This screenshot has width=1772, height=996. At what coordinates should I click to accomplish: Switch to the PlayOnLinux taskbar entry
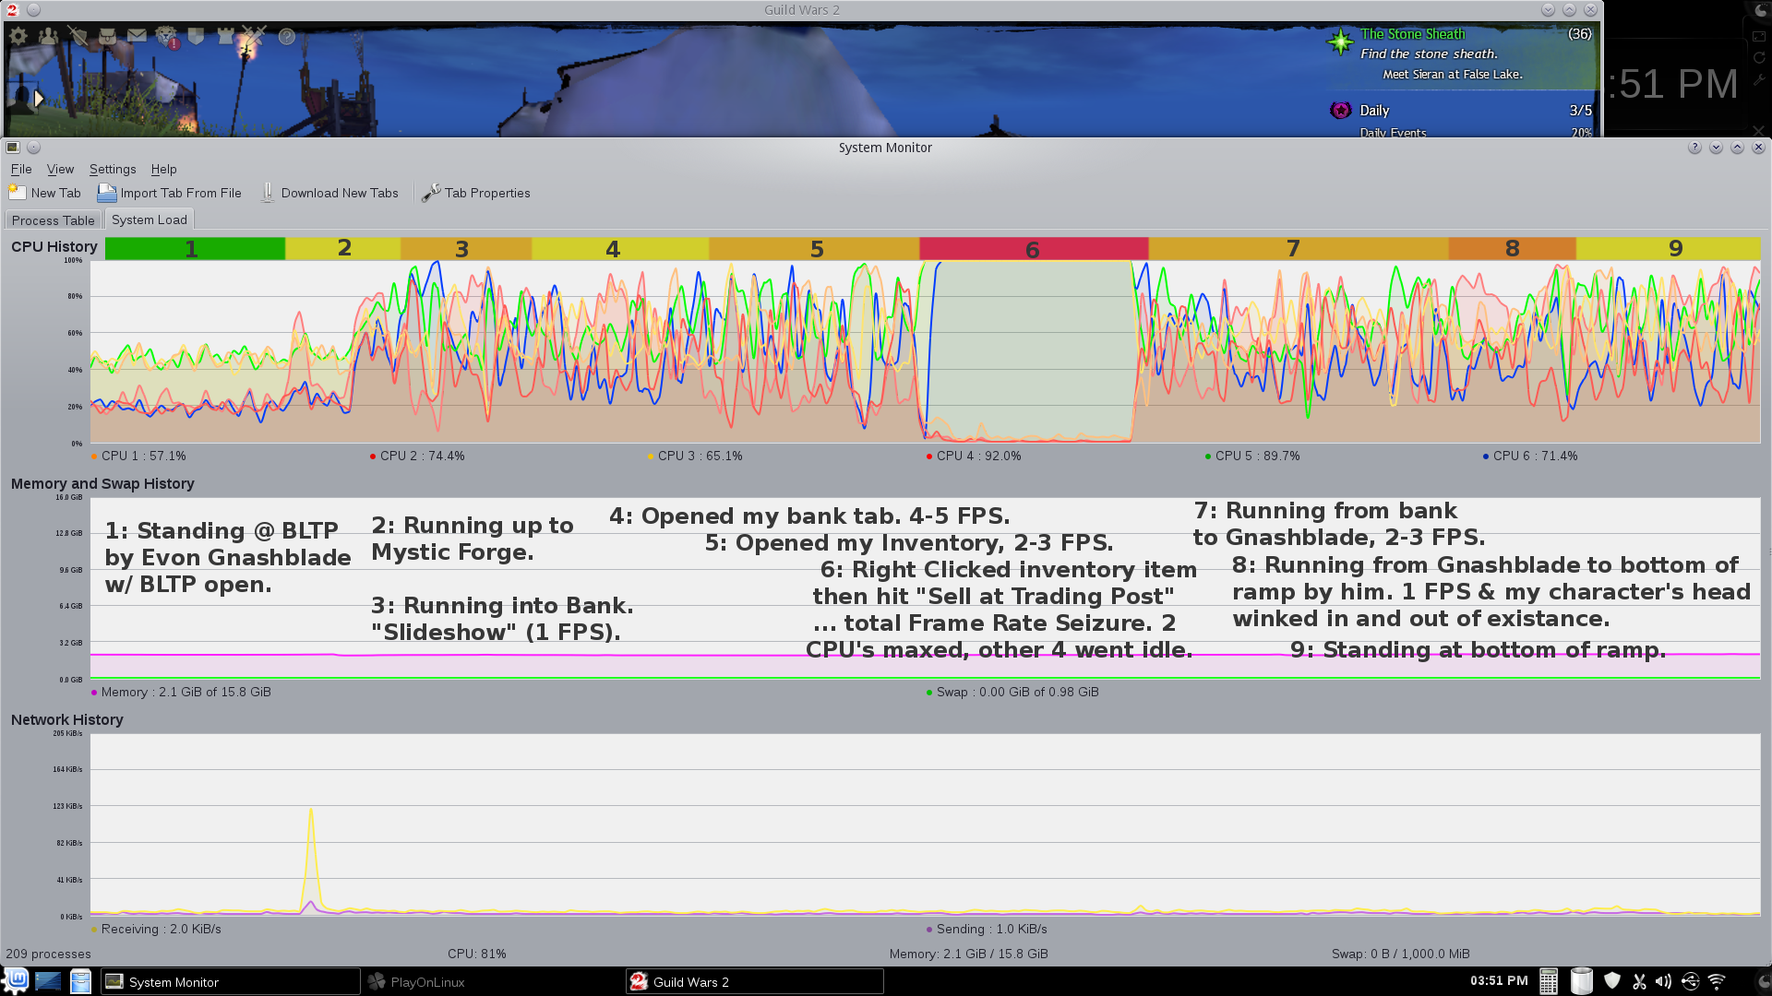[x=492, y=982]
